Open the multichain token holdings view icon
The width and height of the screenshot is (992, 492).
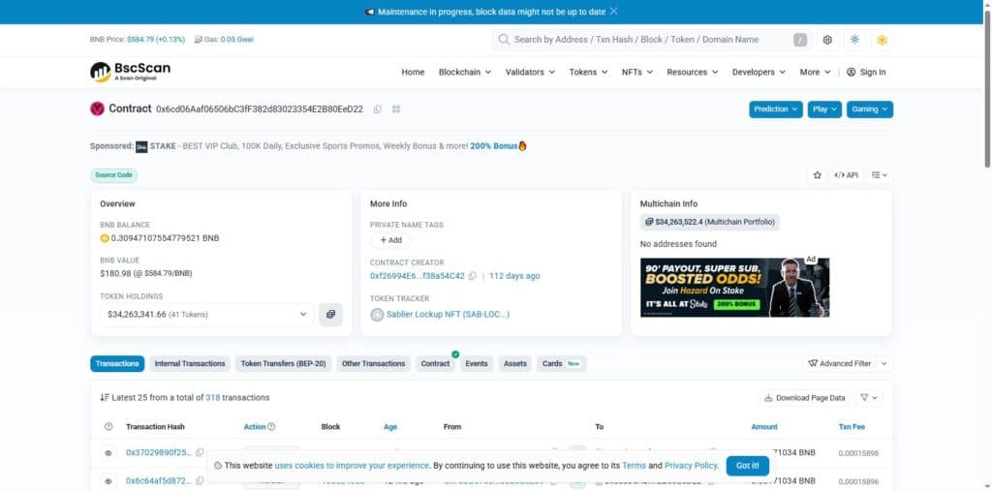pos(331,315)
